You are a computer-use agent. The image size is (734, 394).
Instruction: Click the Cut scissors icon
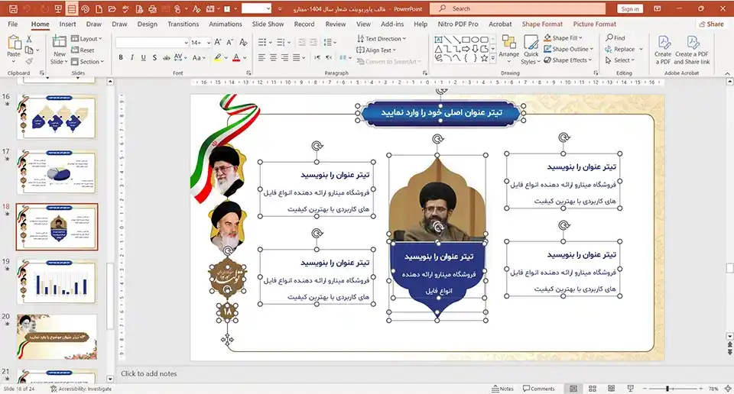(28, 39)
